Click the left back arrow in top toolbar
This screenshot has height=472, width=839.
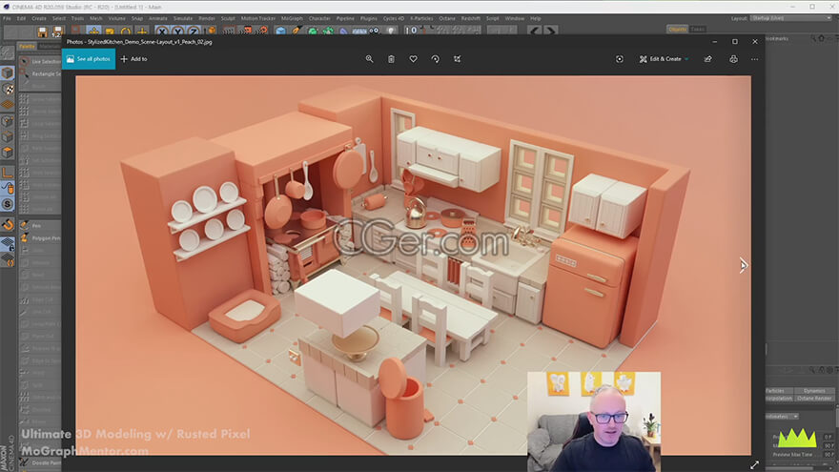(534, 31)
